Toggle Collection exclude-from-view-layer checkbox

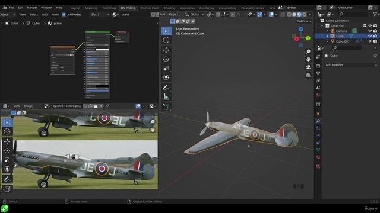[365, 25]
